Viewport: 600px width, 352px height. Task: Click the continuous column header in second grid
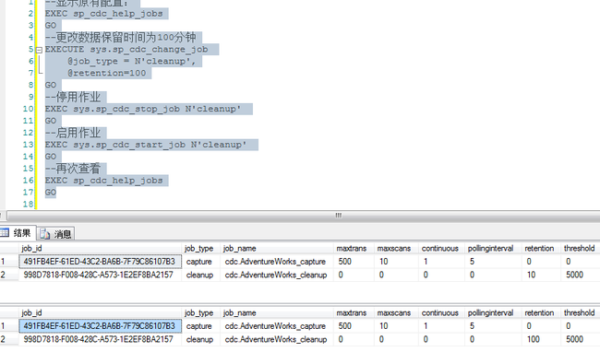[x=441, y=312]
